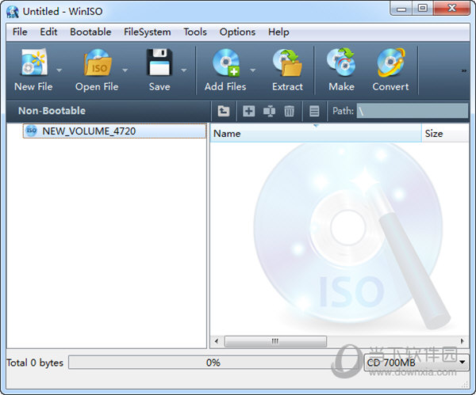Click the horizontal scrollbar thumb
Image resolution: width=476 pixels, height=395 pixels.
(x=275, y=341)
